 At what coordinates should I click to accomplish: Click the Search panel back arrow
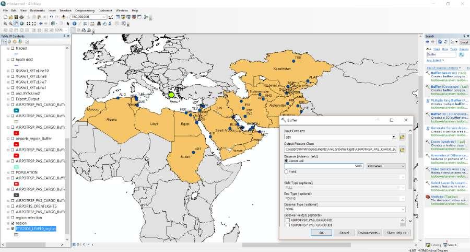point(428,42)
